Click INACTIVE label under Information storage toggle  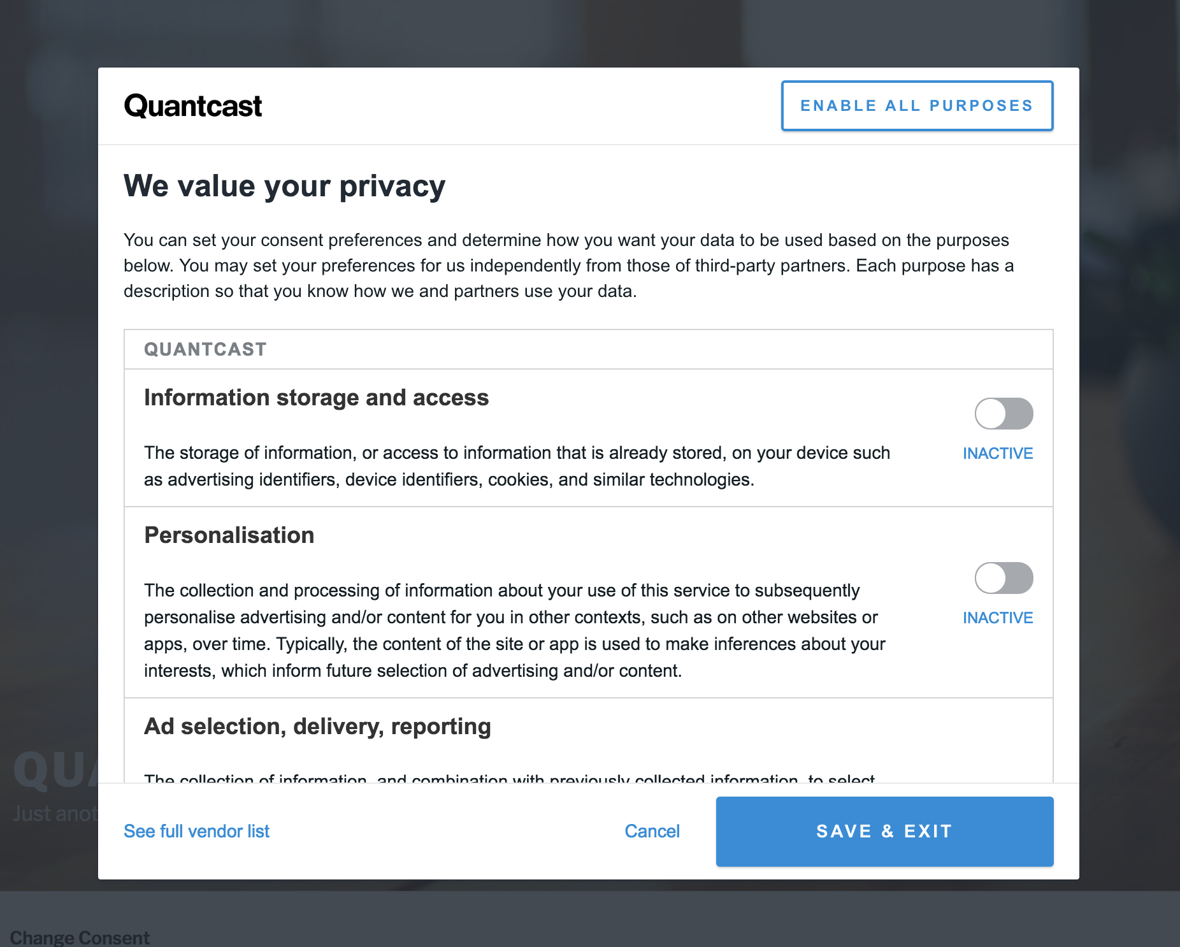click(x=997, y=453)
